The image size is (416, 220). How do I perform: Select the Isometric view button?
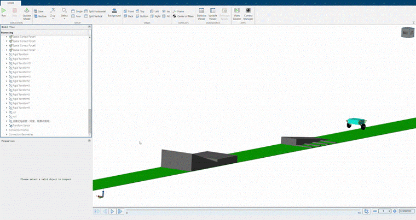[166, 11]
